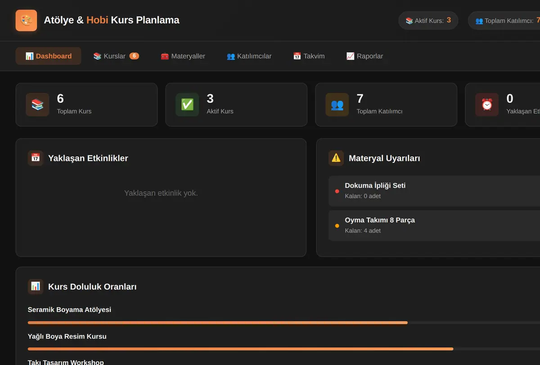Open the Kurslar tab
The height and width of the screenshot is (365, 540).
click(x=116, y=56)
